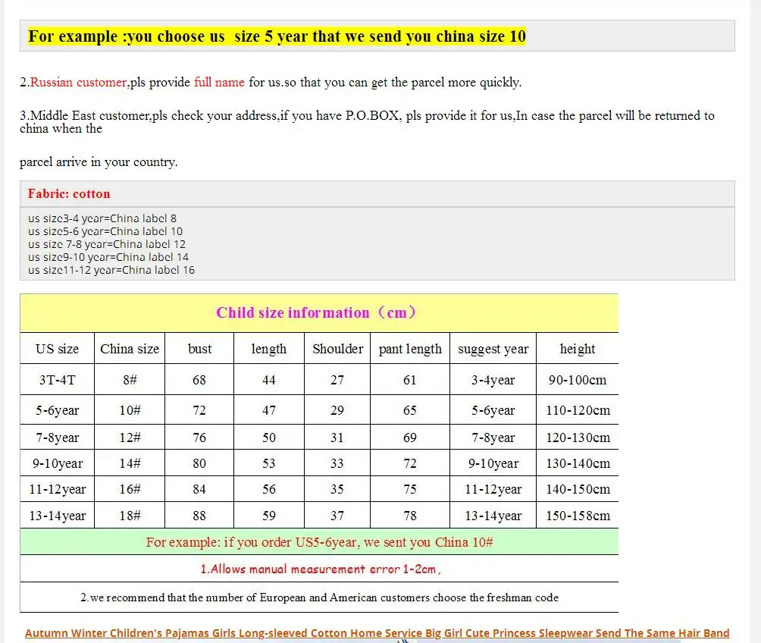Click the green 'if you order US5-6year' row
This screenshot has height=643, width=761.
319,541
